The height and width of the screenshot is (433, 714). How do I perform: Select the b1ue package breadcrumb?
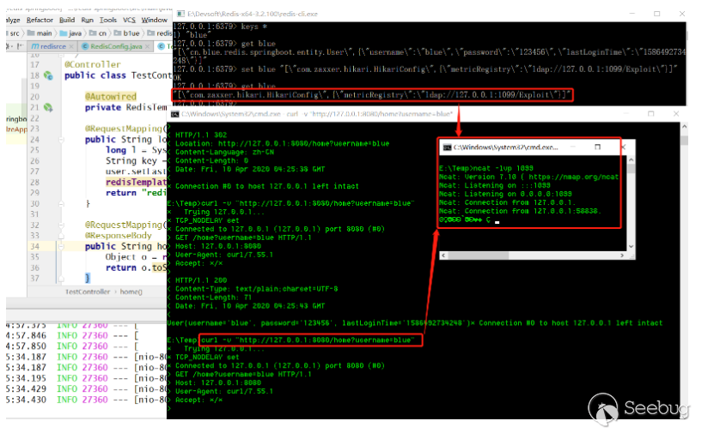[126, 33]
